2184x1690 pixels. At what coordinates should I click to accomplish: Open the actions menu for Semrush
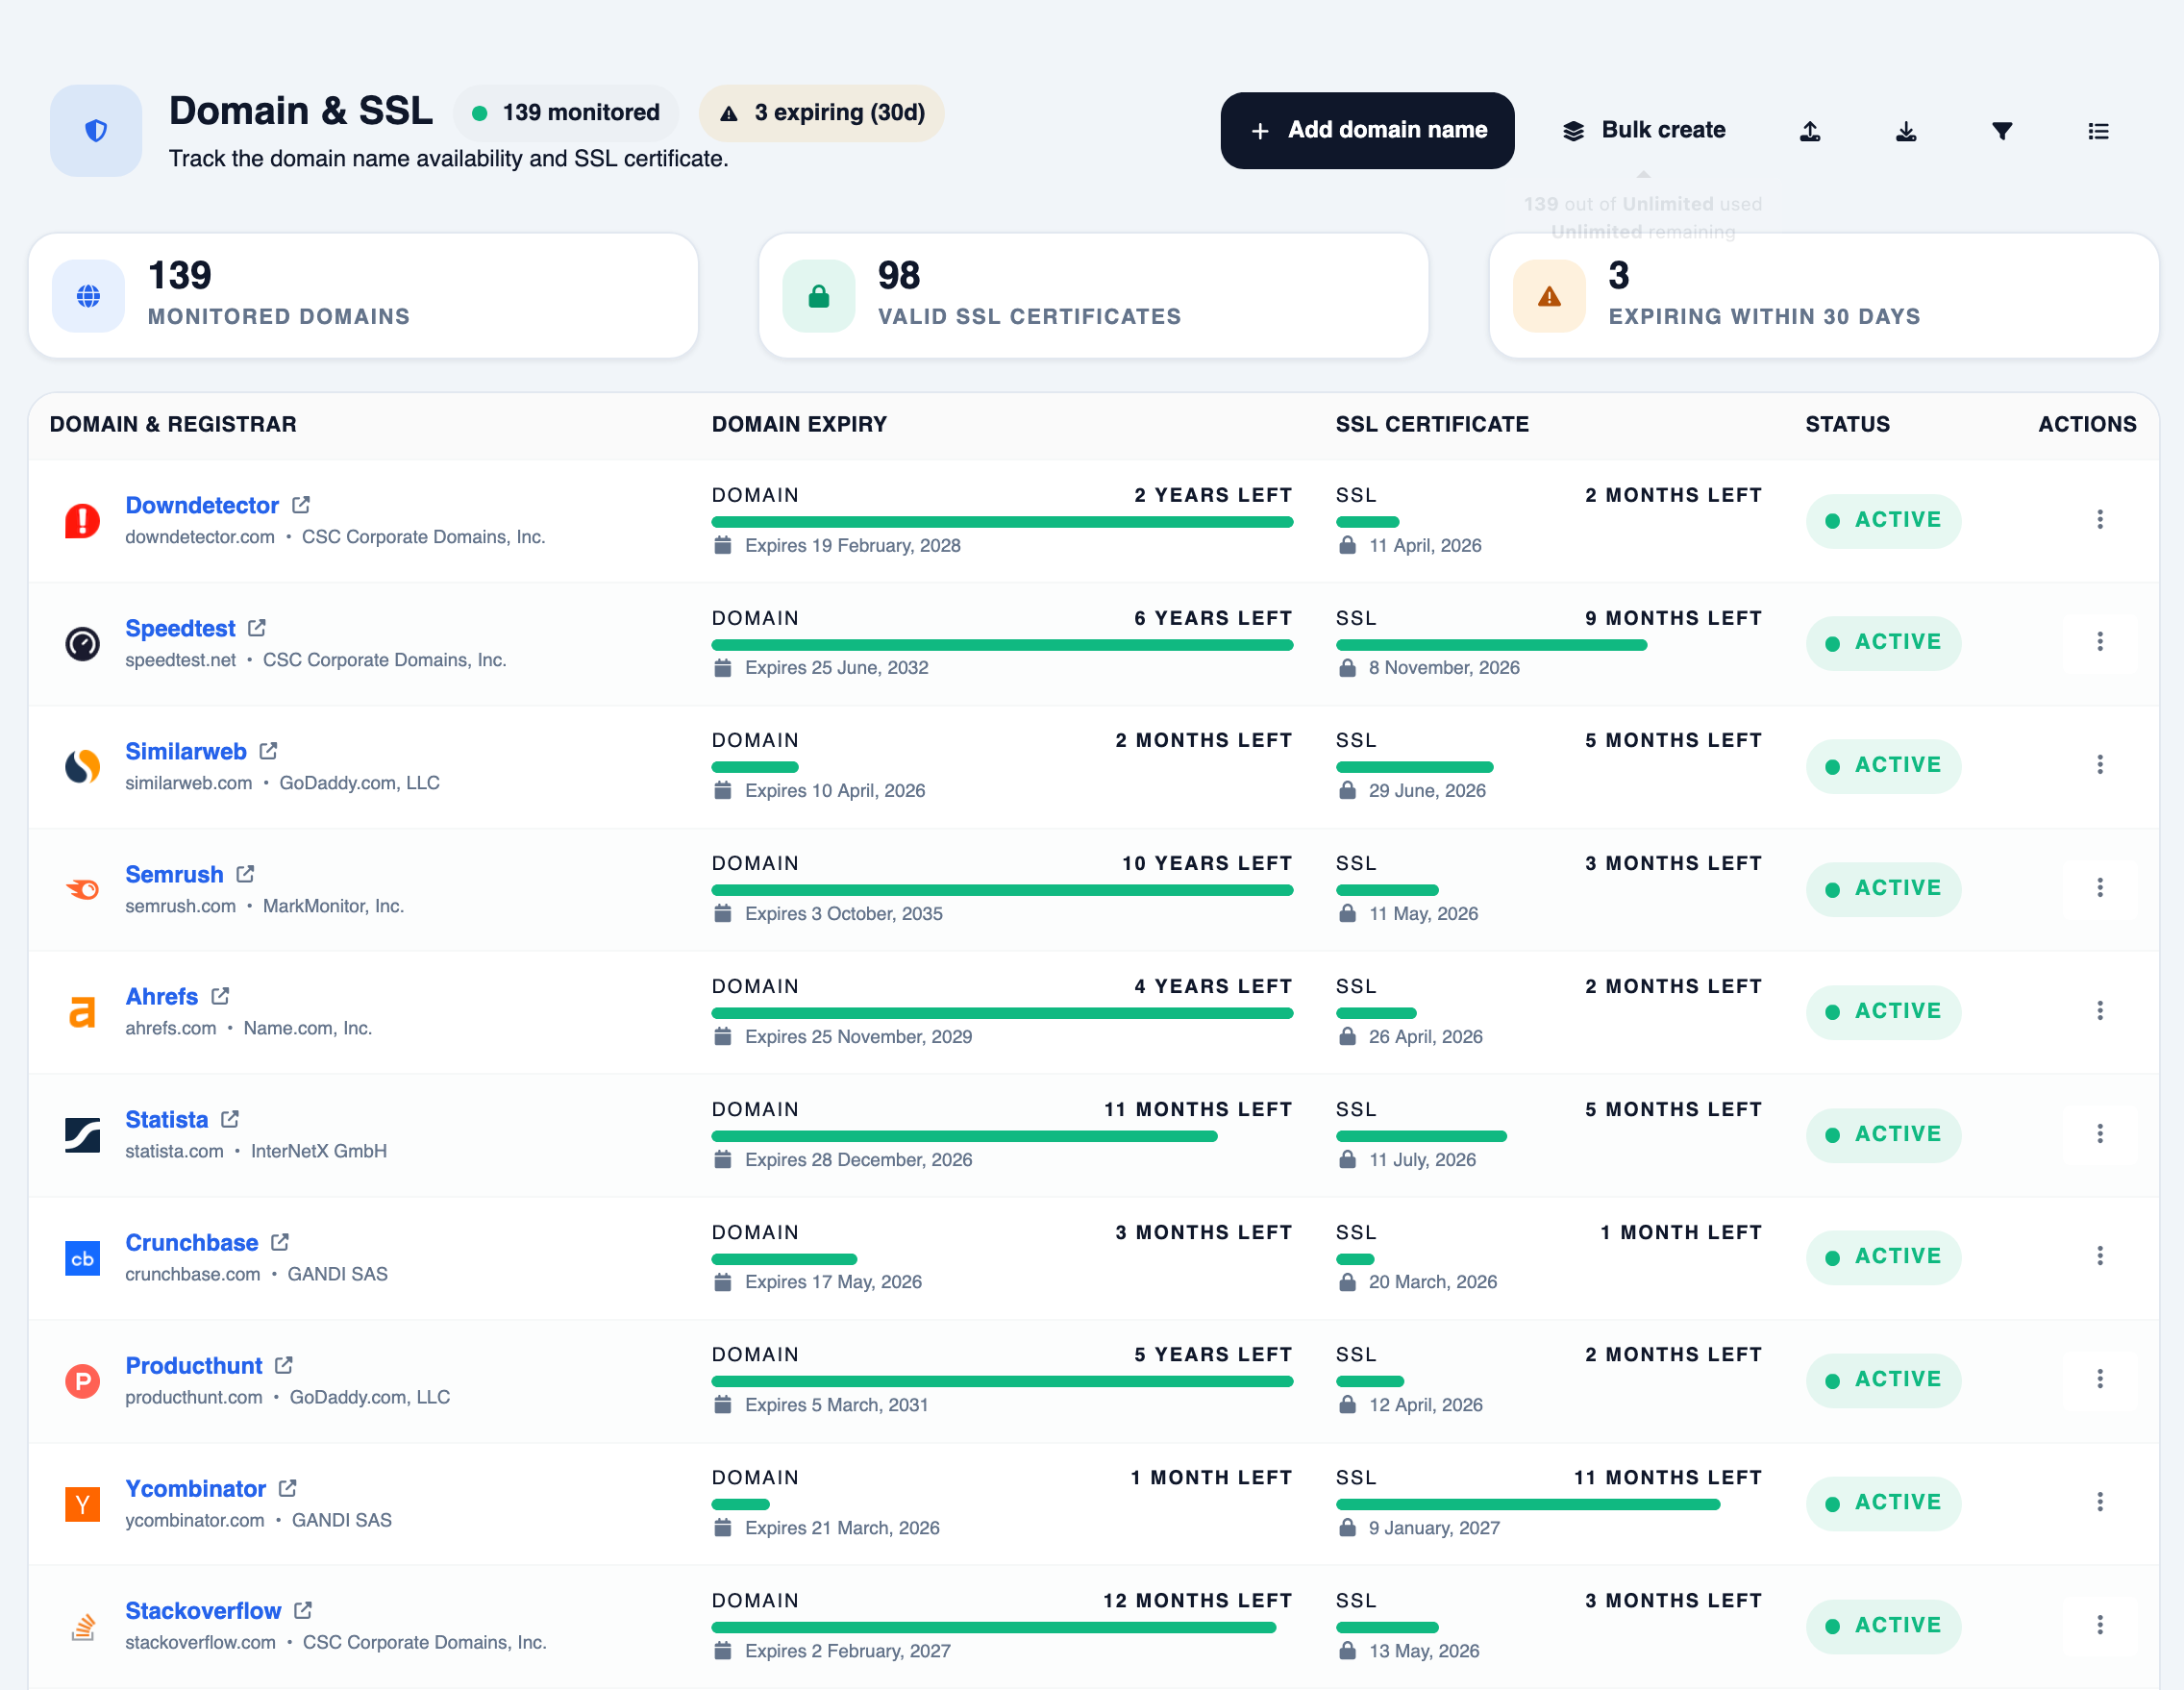pos(2099,887)
